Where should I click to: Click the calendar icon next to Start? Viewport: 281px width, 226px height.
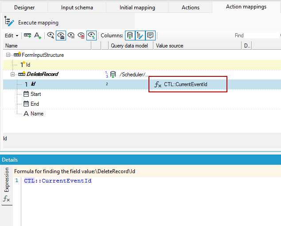(x=26, y=94)
